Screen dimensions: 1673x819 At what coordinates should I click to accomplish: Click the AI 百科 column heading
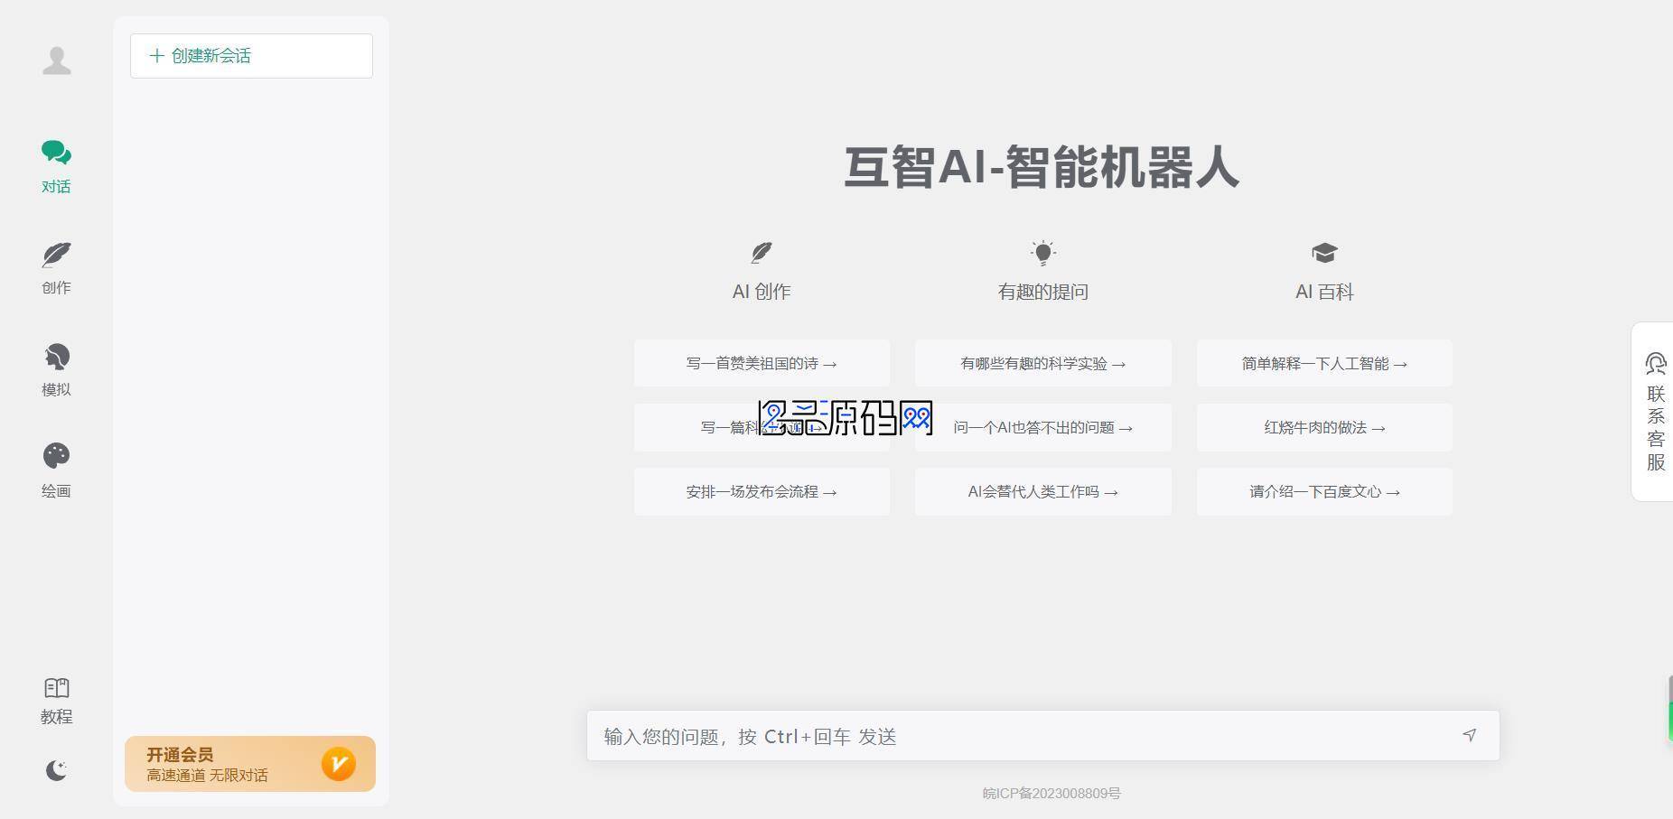[x=1324, y=292]
